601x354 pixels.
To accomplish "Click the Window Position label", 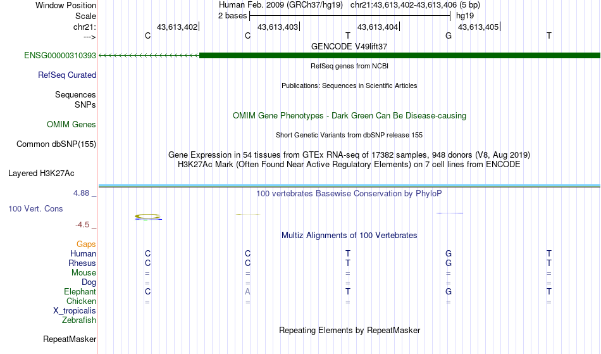I will tap(66, 5).
